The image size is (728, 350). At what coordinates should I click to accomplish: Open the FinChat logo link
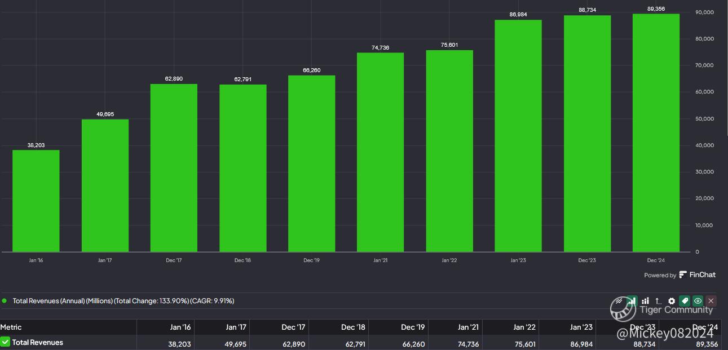[698, 275]
